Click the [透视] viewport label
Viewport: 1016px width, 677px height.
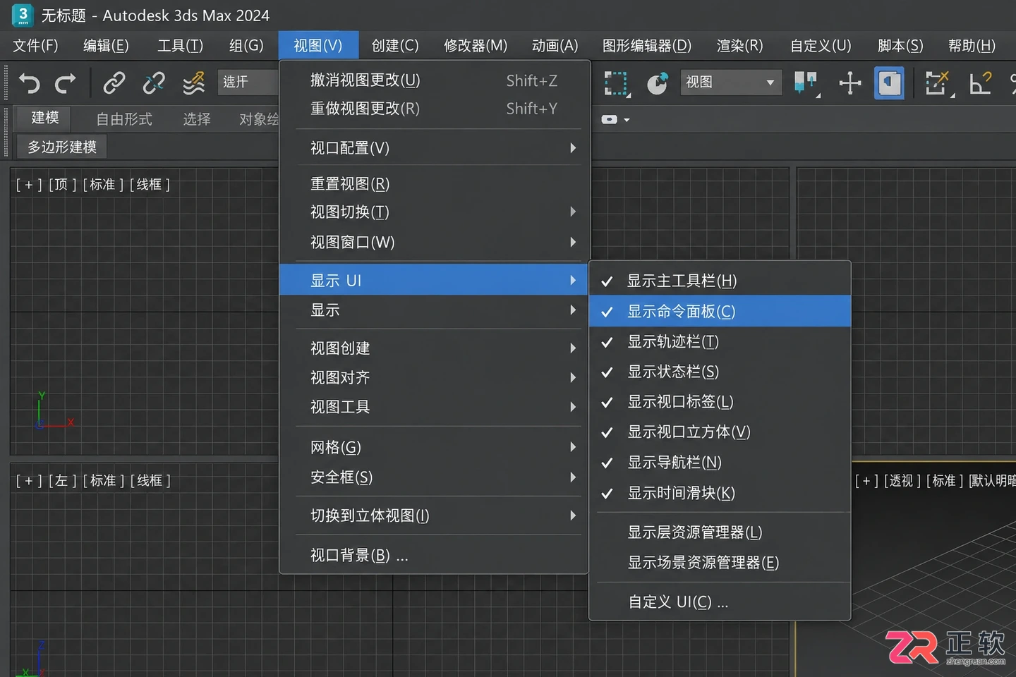click(x=902, y=481)
